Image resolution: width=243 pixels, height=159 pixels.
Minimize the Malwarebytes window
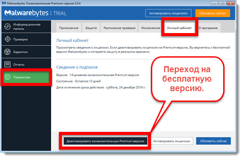214,3
